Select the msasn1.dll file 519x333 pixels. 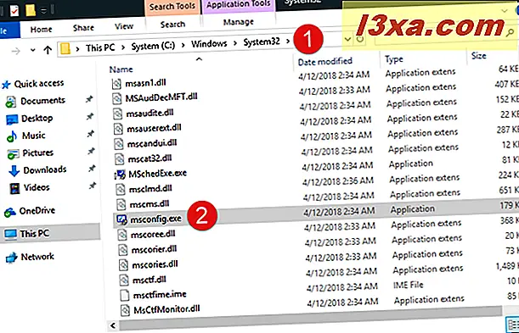(145, 83)
